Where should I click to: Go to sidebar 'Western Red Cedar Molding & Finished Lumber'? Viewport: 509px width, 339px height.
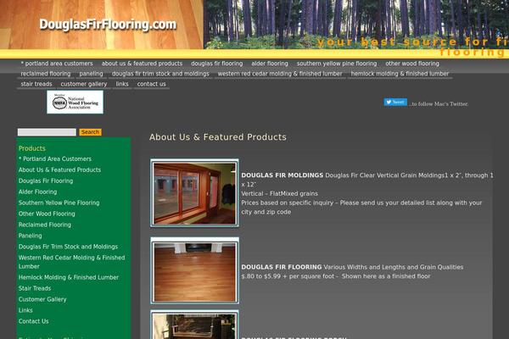pos(72,262)
